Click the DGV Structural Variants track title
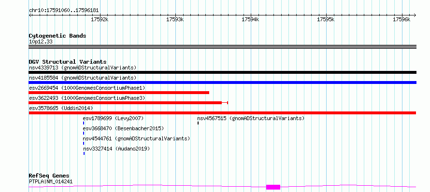 pyautogui.click(x=68, y=62)
